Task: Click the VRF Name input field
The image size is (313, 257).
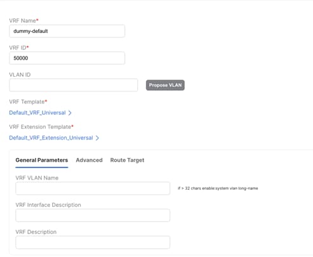Action: [x=67, y=31]
